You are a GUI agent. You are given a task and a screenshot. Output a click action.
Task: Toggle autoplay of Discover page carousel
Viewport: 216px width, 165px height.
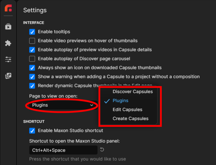[x=32, y=59]
